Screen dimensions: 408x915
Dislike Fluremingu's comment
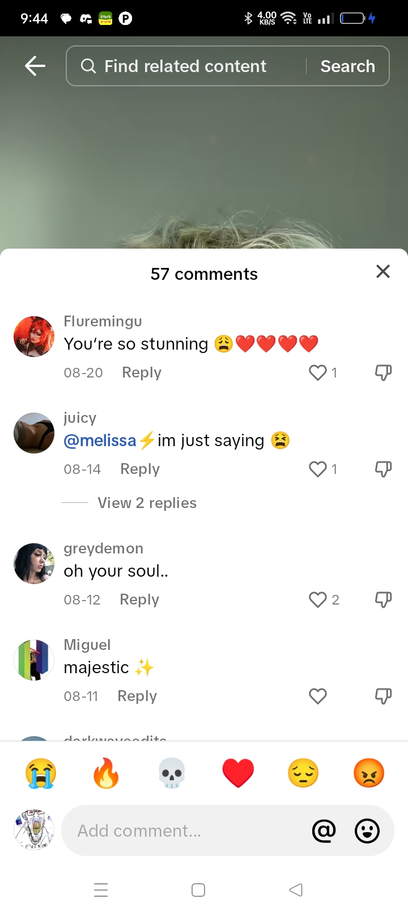384,373
